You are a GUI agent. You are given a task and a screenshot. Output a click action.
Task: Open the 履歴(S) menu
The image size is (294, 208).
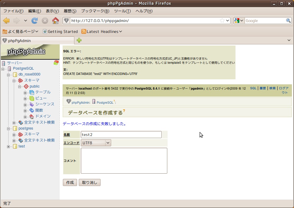coord(70,11)
